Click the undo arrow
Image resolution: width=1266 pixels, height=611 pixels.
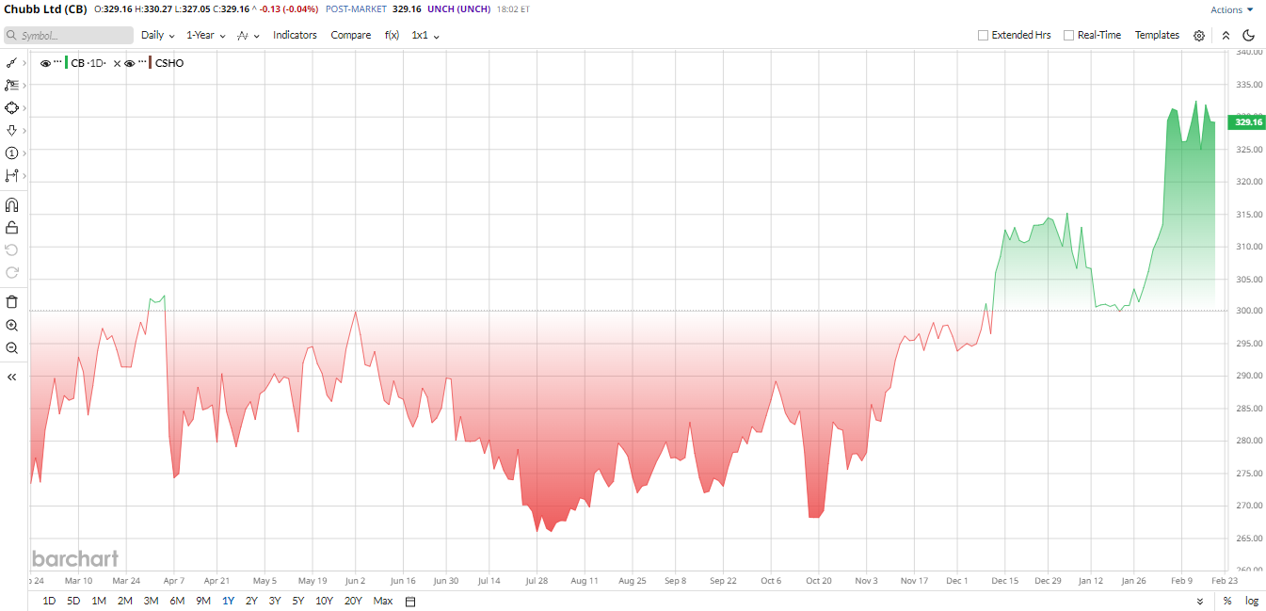click(x=11, y=249)
